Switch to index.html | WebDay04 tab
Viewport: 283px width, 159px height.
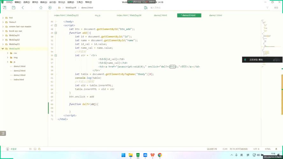(129, 15)
